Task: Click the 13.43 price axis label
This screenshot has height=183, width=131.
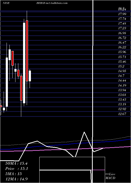Action: click(x=122, y=100)
